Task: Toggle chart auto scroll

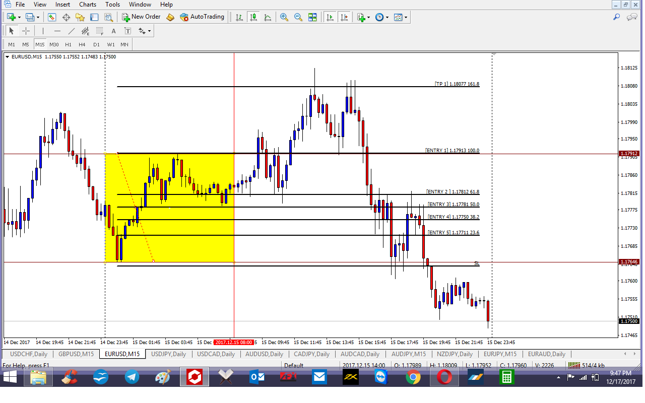Action: pyautogui.click(x=330, y=17)
